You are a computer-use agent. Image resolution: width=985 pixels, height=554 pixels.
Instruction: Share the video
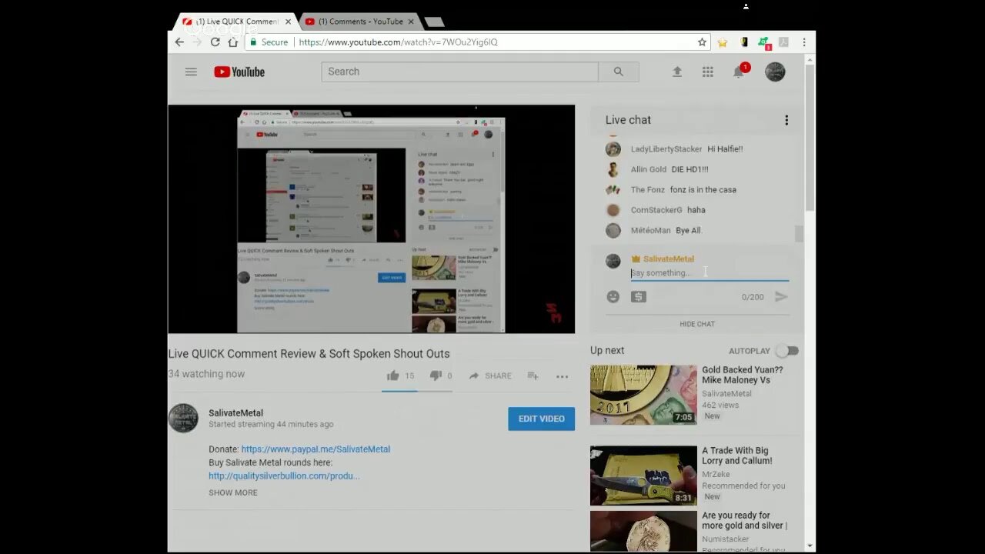[x=490, y=375]
